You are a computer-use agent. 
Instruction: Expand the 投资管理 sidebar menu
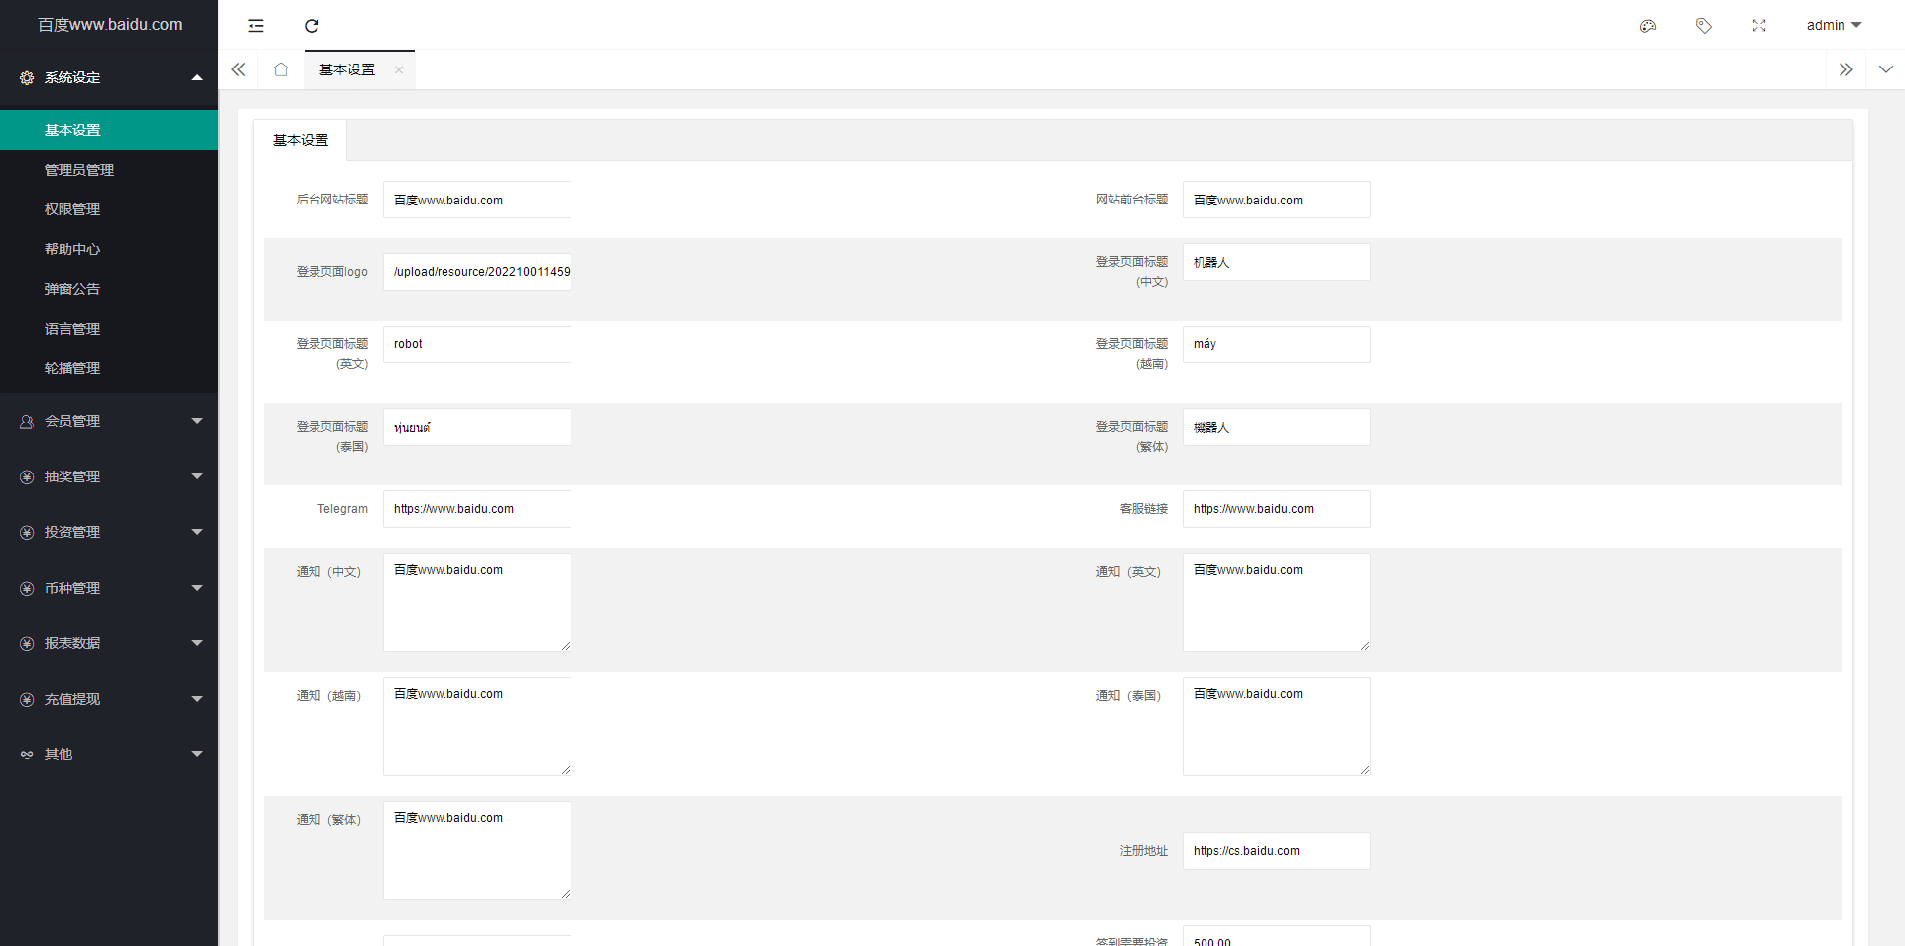pos(109,532)
